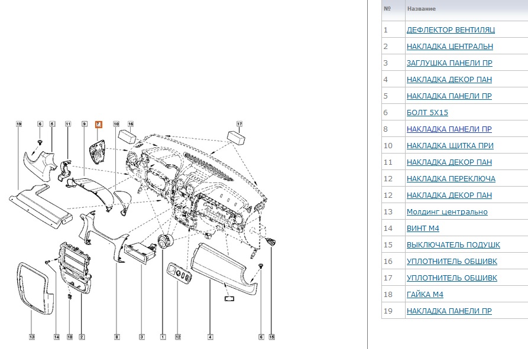528x349 pixels.
Task: Open the БОЛТ 5X15 link
Action: 427,113
